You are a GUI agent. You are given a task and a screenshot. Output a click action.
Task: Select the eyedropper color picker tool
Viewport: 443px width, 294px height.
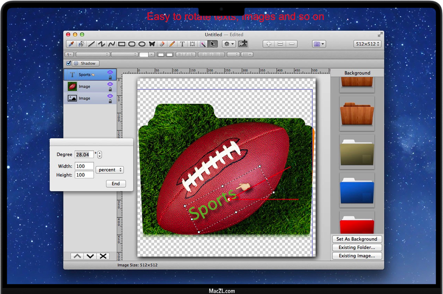pos(71,44)
